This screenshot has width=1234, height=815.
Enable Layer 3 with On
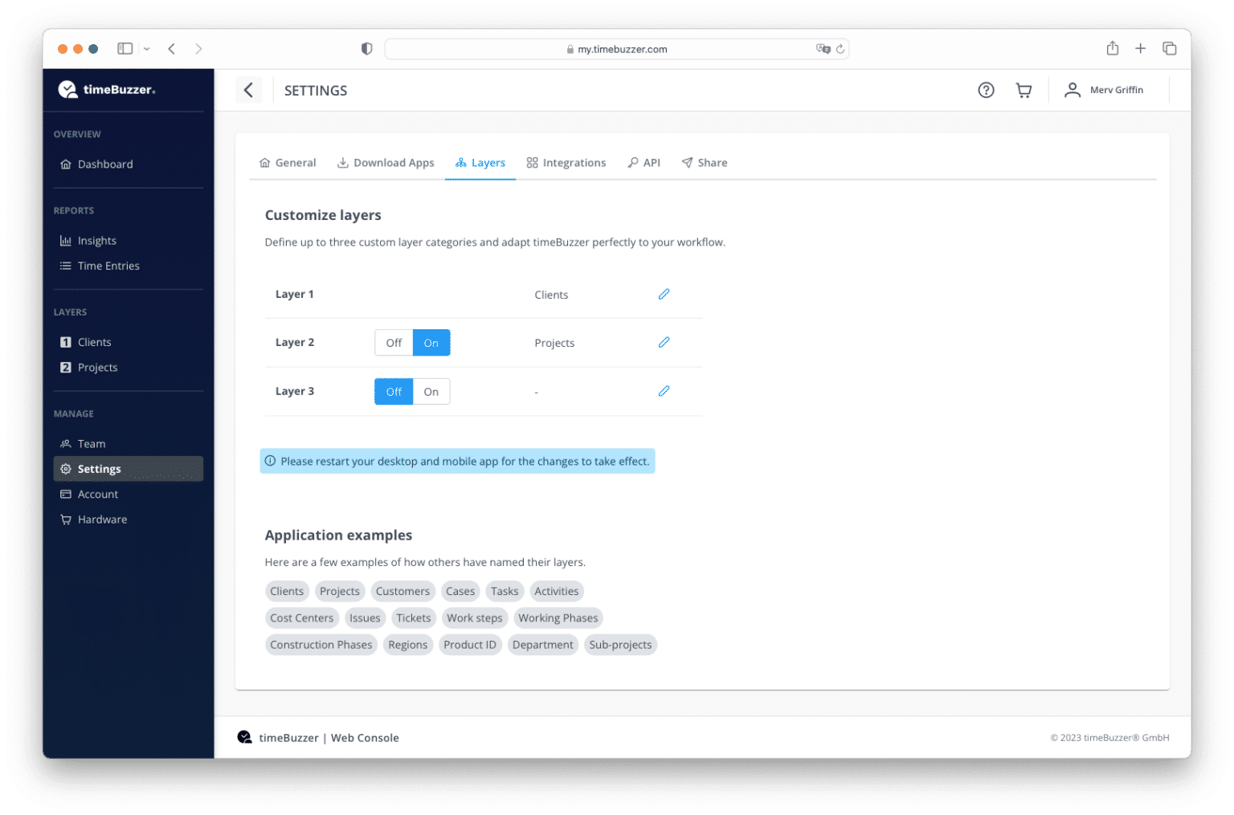click(431, 392)
